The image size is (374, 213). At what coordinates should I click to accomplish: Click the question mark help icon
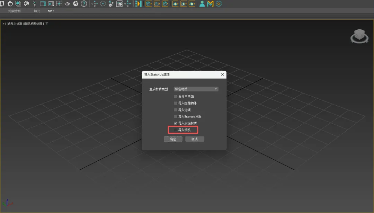[84, 3]
